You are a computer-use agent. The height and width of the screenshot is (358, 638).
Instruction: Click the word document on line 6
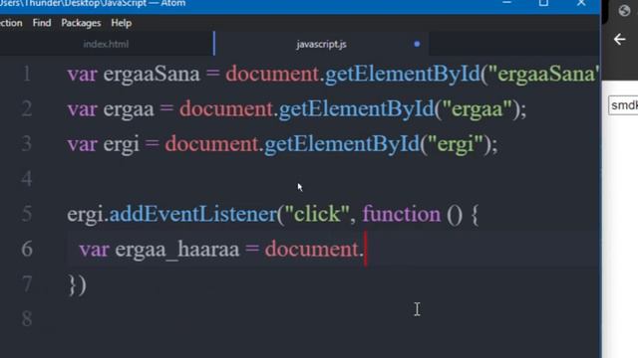click(311, 250)
